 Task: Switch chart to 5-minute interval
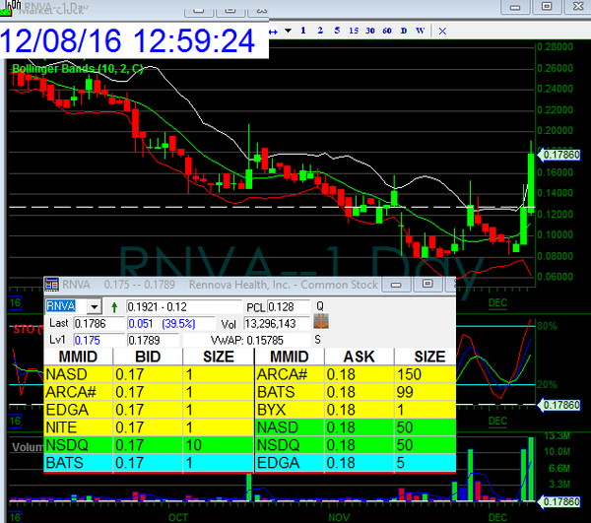click(337, 31)
